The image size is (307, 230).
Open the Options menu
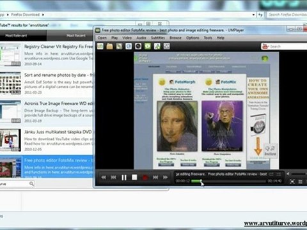[193, 38]
